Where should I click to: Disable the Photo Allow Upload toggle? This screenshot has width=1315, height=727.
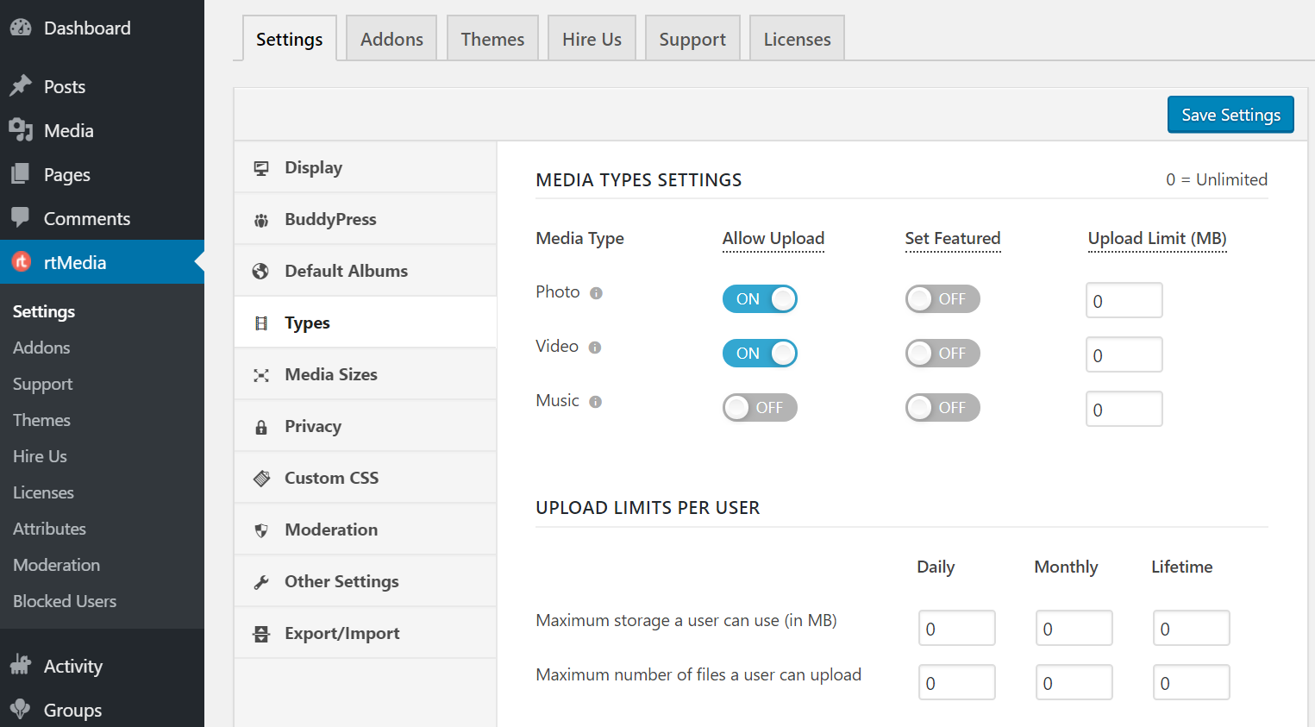point(760,298)
